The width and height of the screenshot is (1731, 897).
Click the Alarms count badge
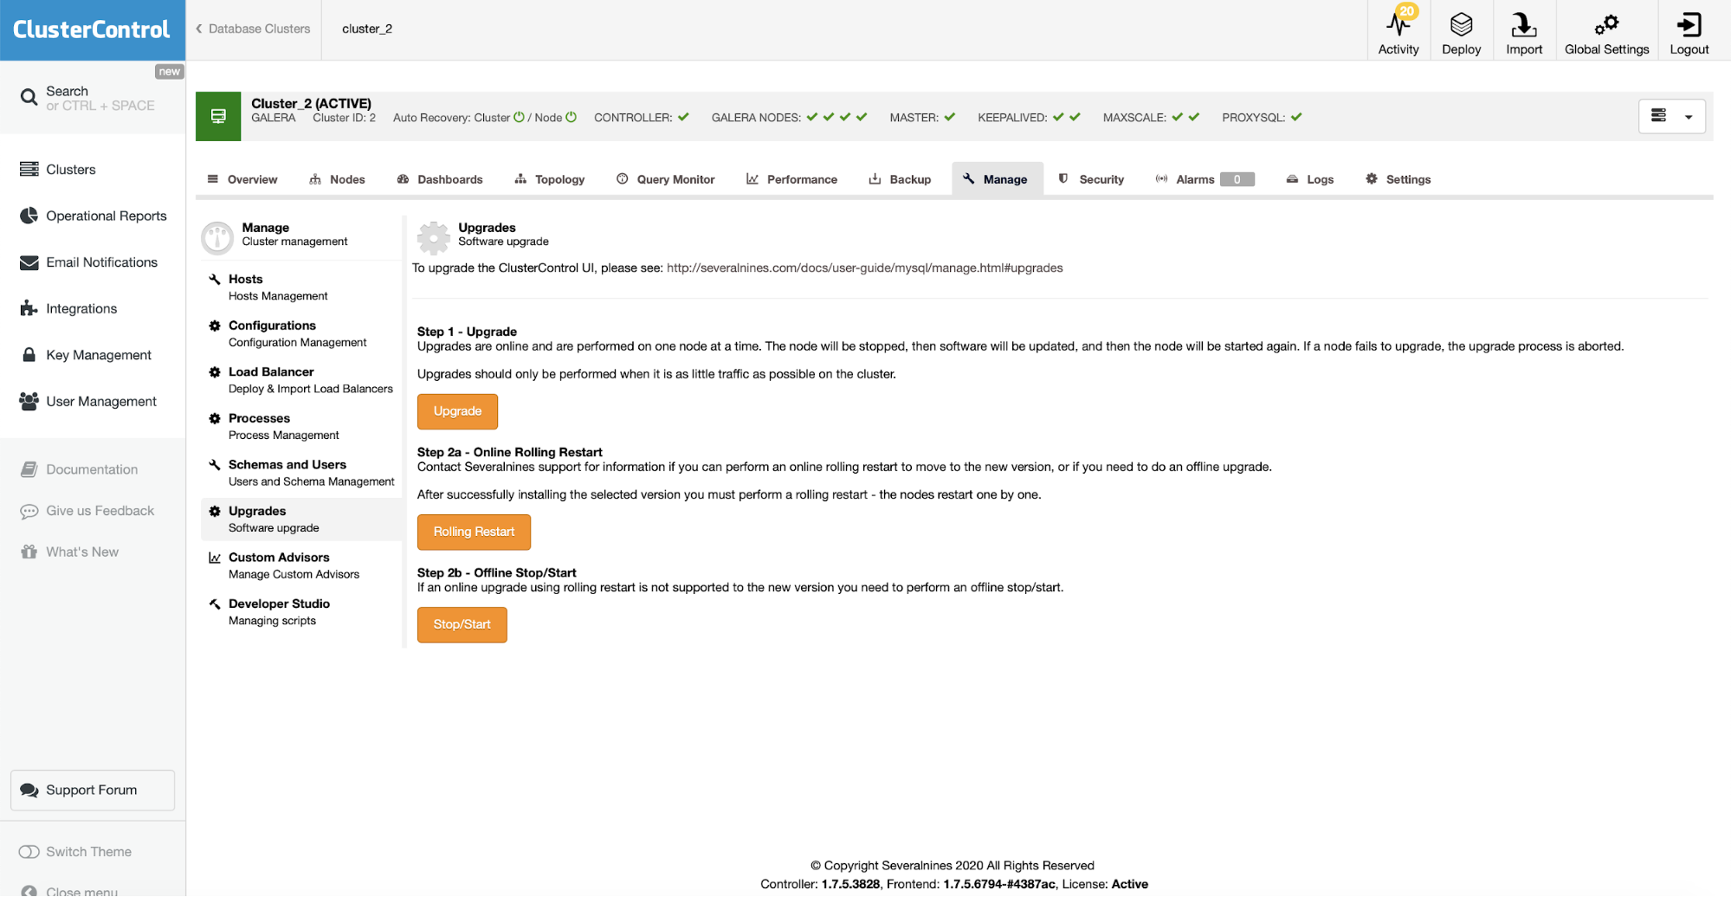1237,179
